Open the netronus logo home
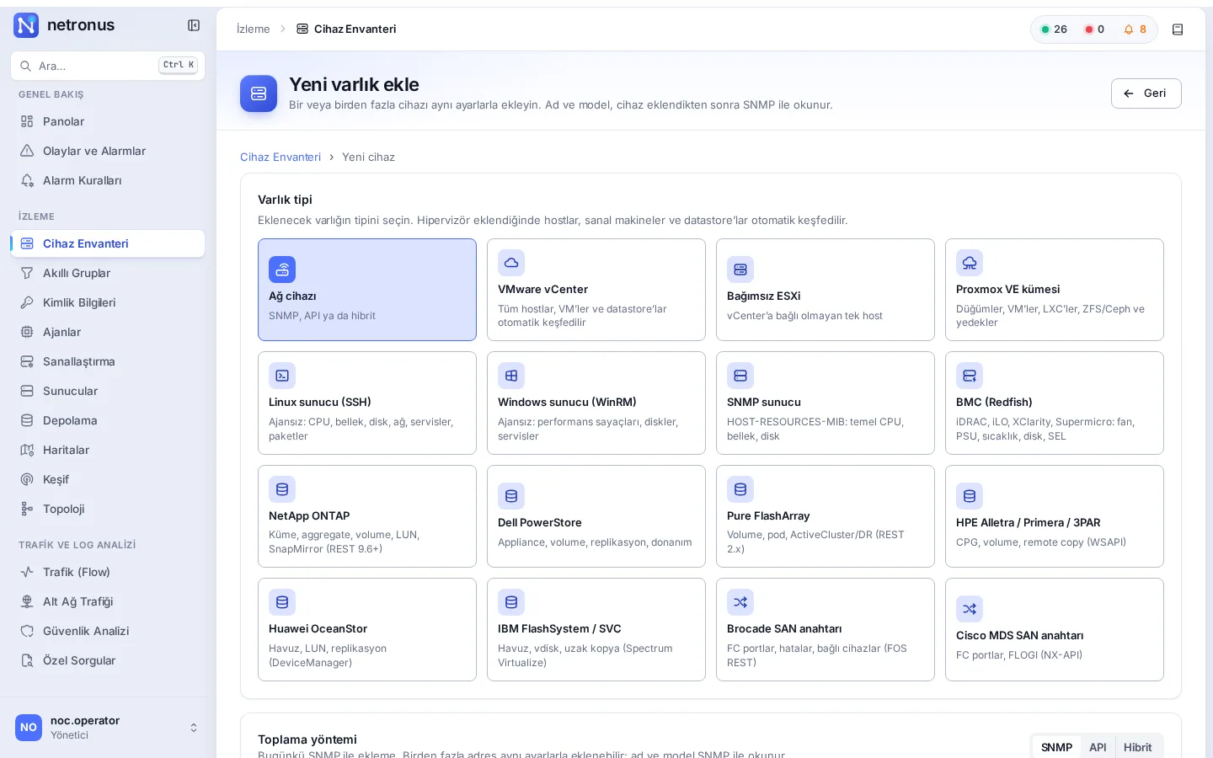The image size is (1213, 758). (64, 25)
